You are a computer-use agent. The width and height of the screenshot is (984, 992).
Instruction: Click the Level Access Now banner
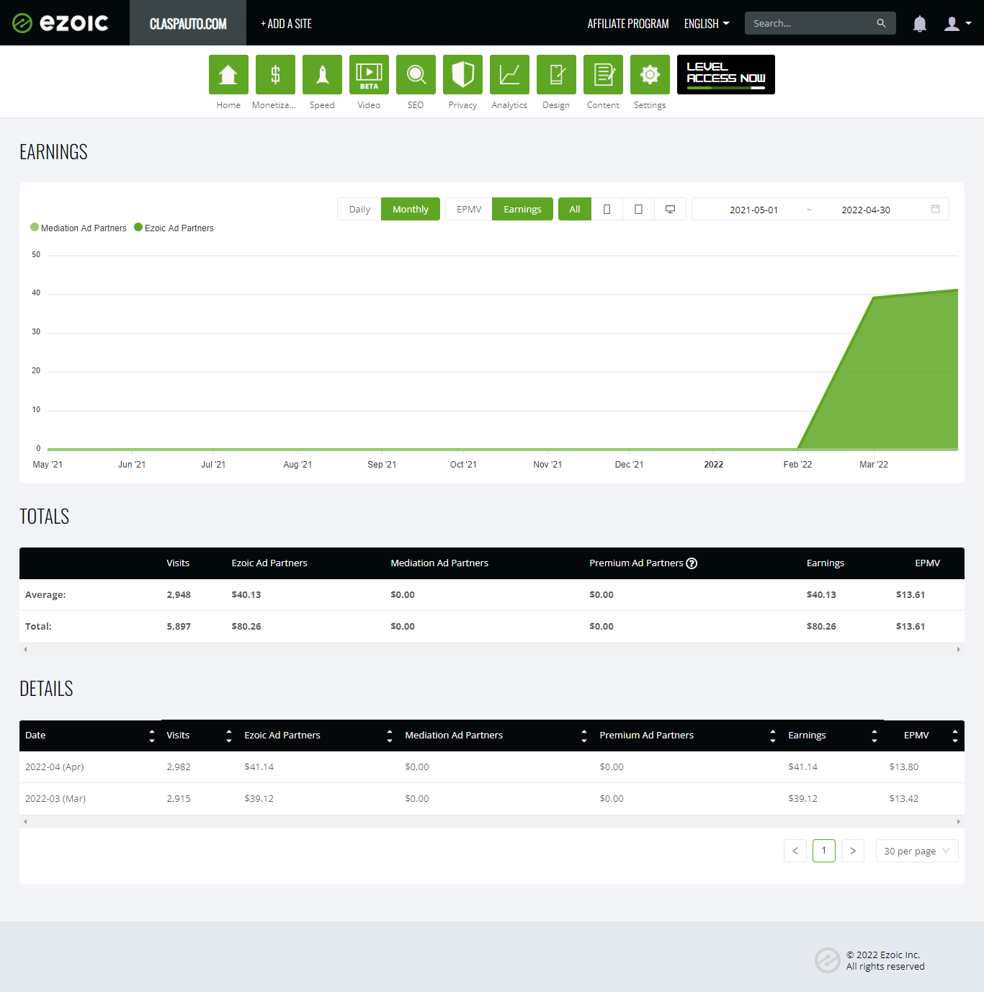(x=726, y=75)
